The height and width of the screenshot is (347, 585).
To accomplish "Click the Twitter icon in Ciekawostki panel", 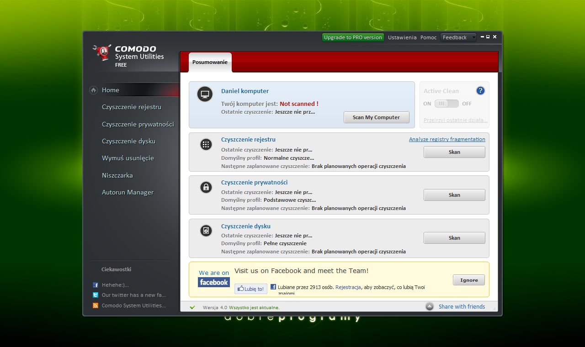I will (96, 295).
